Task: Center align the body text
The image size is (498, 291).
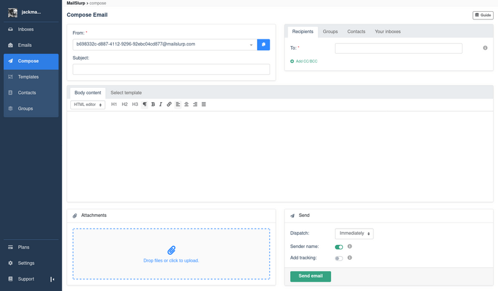Action: [x=186, y=105]
